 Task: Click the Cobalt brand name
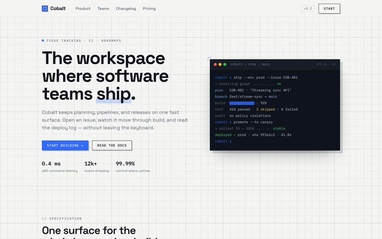point(58,8)
